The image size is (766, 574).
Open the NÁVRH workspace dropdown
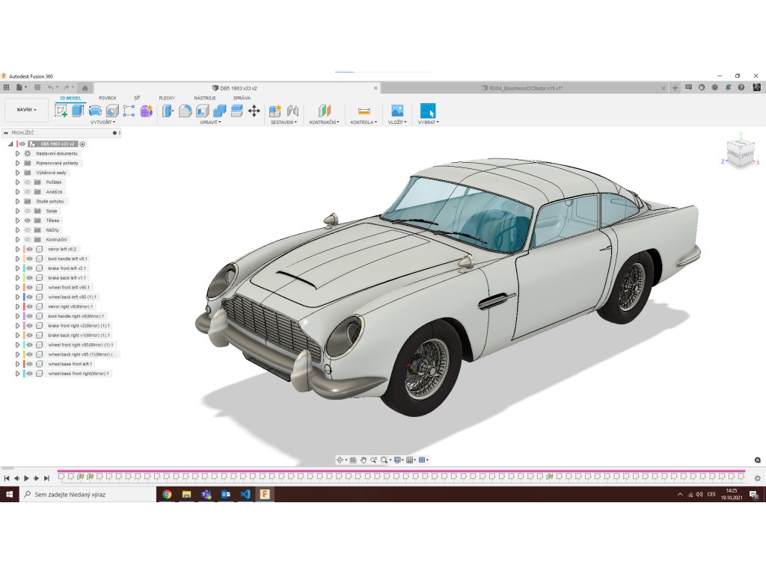[x=26, y=110]
